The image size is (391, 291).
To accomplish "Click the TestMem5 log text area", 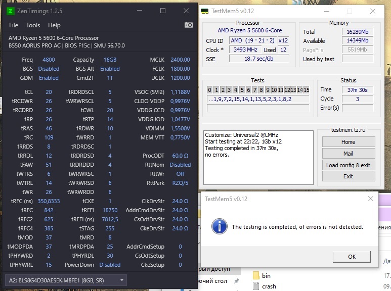I will [258, 158].
